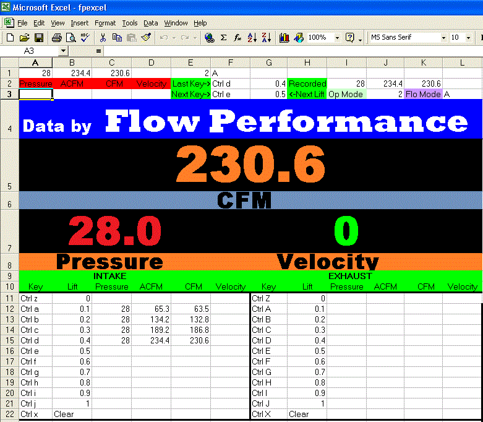Viewport: 483px width, 422px height.
Task: Expand the Undo history dropdown
Action: (174, 38)
